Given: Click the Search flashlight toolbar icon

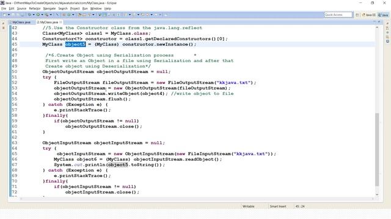Looking at the screenshot, I should [89, 15].
